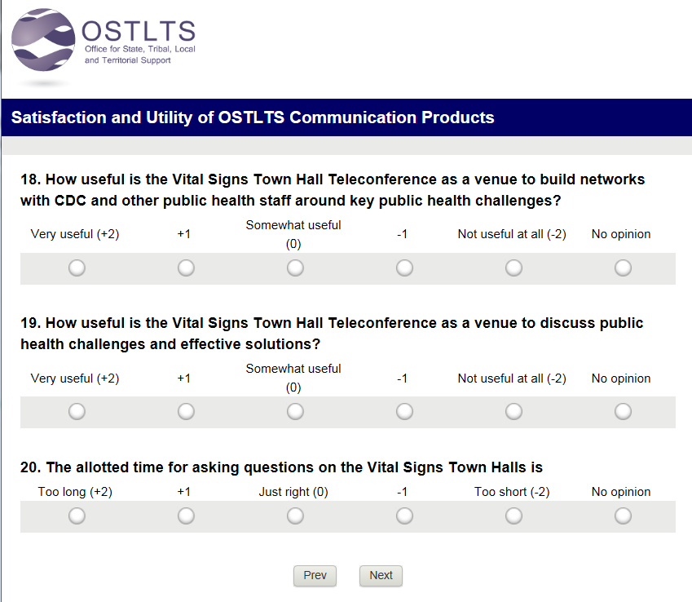Select 'Too long (+2)' for question 20
The image size is (692, 602).
77,516
